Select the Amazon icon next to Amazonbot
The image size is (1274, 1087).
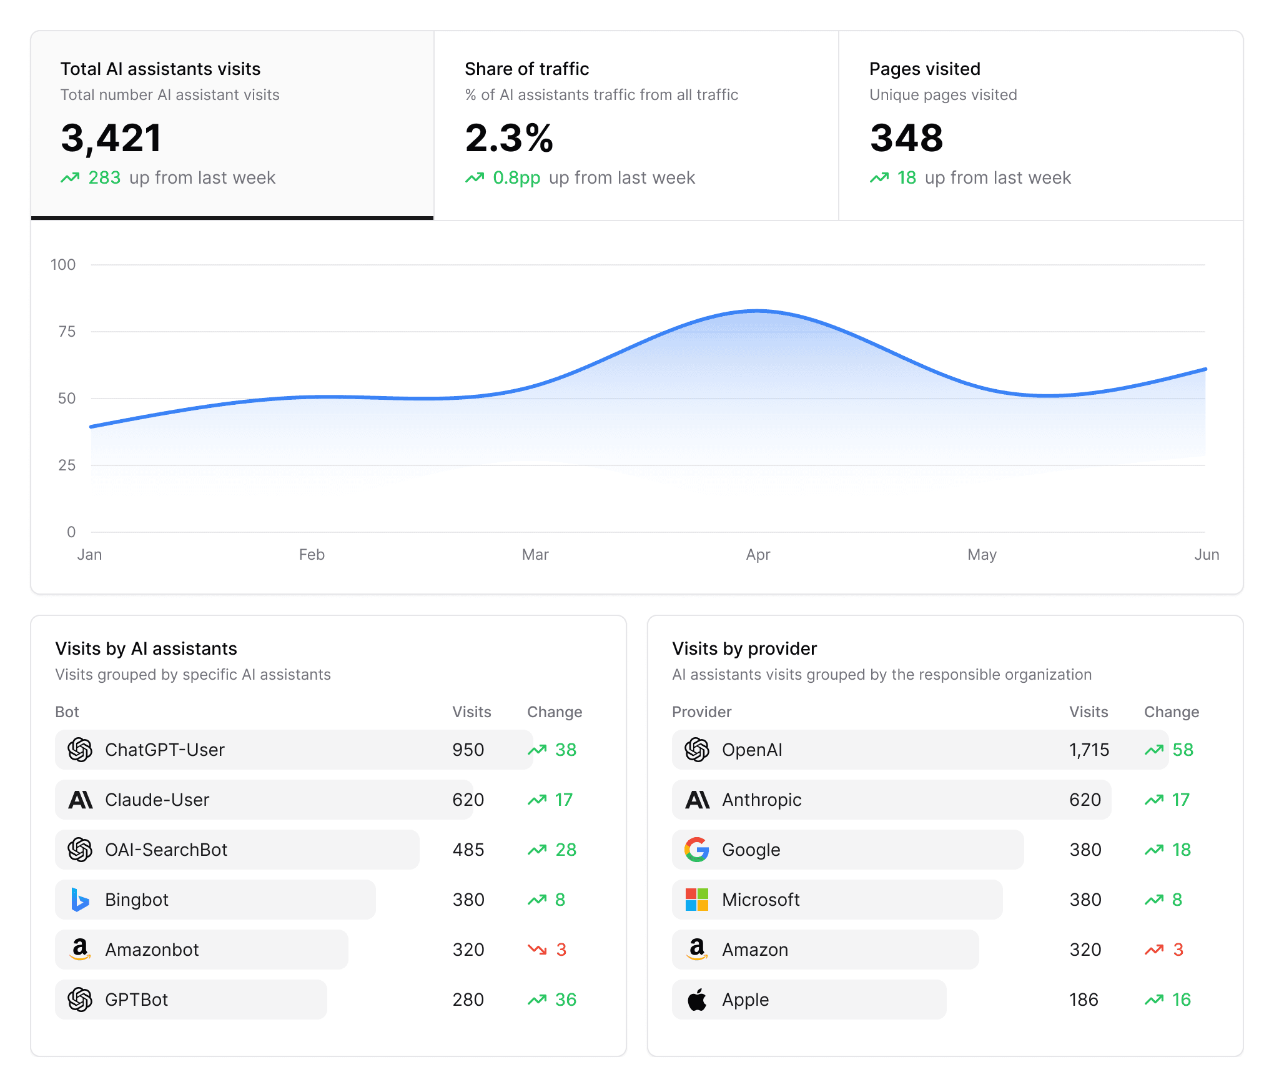[x=79, y=950]
